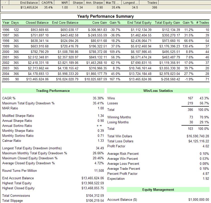211x203 pixels.
Task: Click the Trading Performance section header
Action: point(53,91)
